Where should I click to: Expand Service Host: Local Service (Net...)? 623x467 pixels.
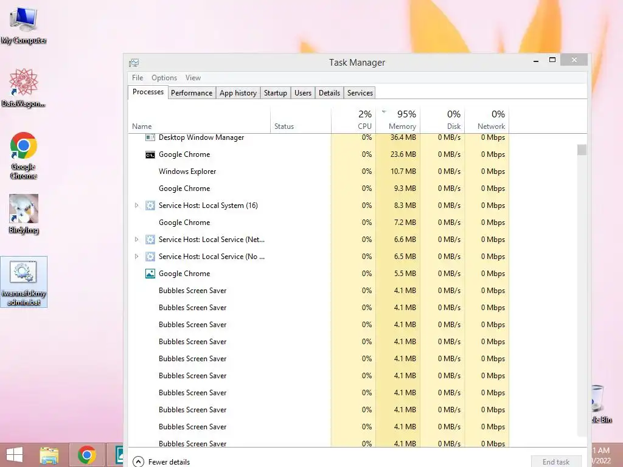(x=136, y=240)
